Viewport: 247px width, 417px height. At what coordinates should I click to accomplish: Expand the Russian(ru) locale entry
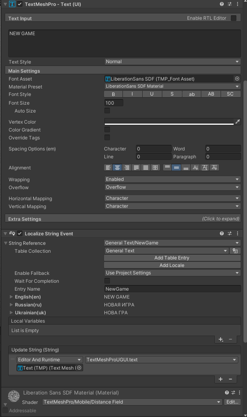(11, 305)
